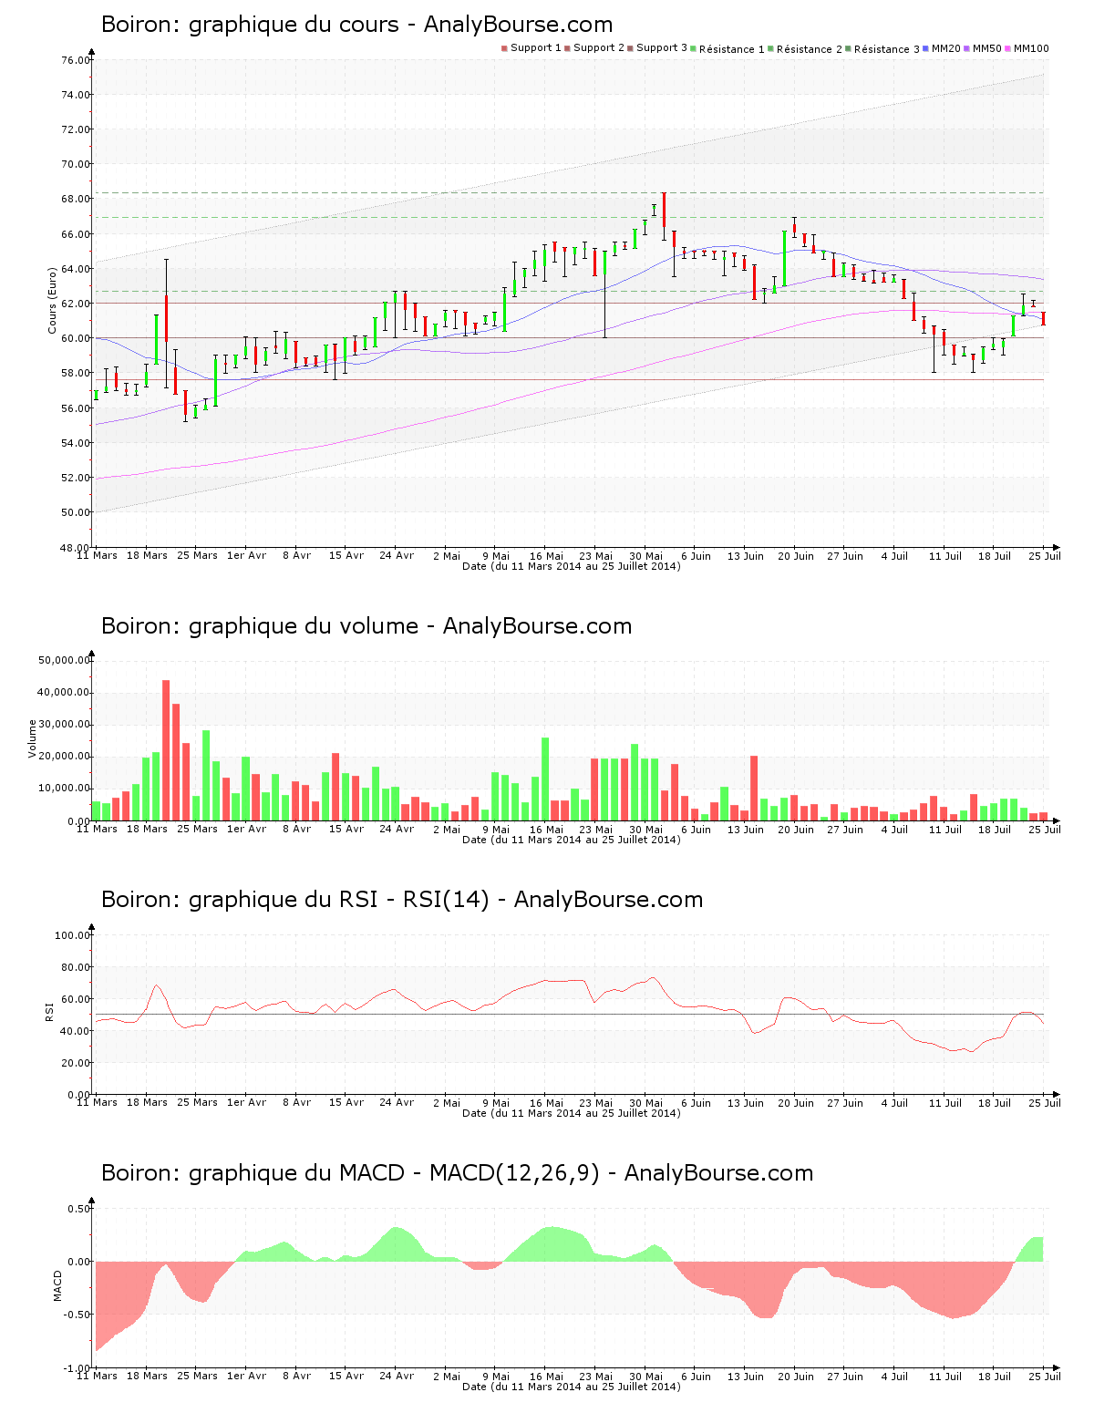Click '16 Mai' date on volume chart
The image size is (1094, 1413).
(x=546, y=829)
